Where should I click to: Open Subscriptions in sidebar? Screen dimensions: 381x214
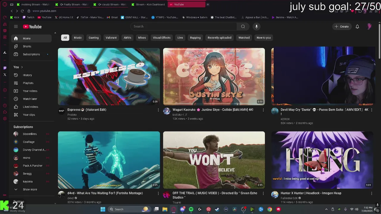tap(31, 54)
